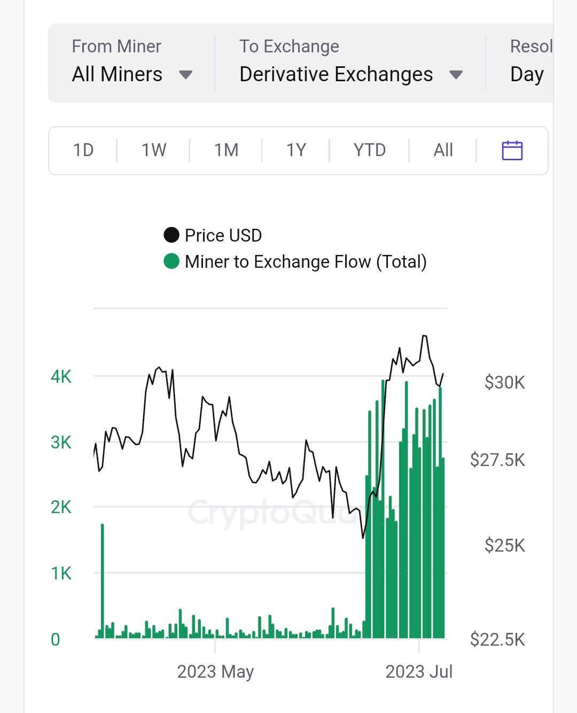Image resolution: width=577 pixels, height=713 pixels.
Task: Expand the Derivative Exchanges dropdown arrow
Action: (456, 75)
